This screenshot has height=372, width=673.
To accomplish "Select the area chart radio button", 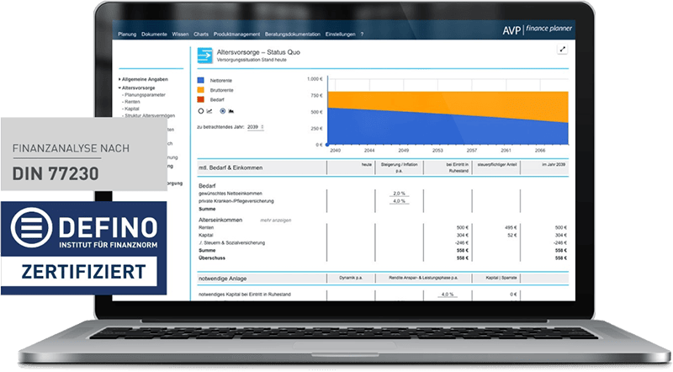I will click(222, 111).
